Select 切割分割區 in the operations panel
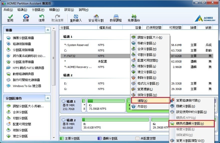Viewport: 220px width, 143px height. tap(17, 118)
